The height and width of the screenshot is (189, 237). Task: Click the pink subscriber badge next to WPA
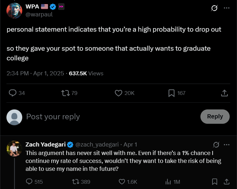pyautogui.click(x=61, y=6)
